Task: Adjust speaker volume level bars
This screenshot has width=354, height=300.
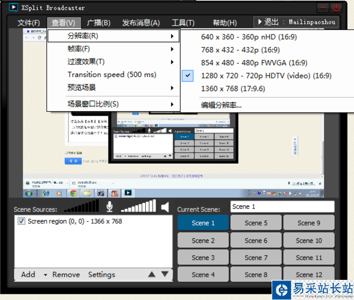Action: 139,206
